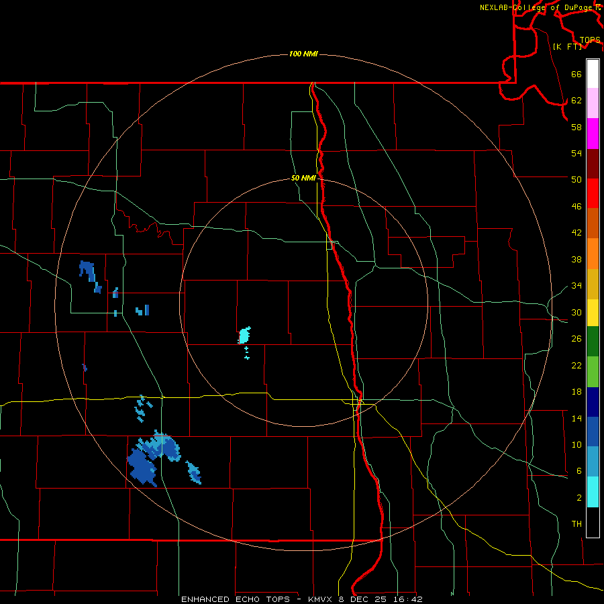Pick the sky blue legend swatch

593,462
